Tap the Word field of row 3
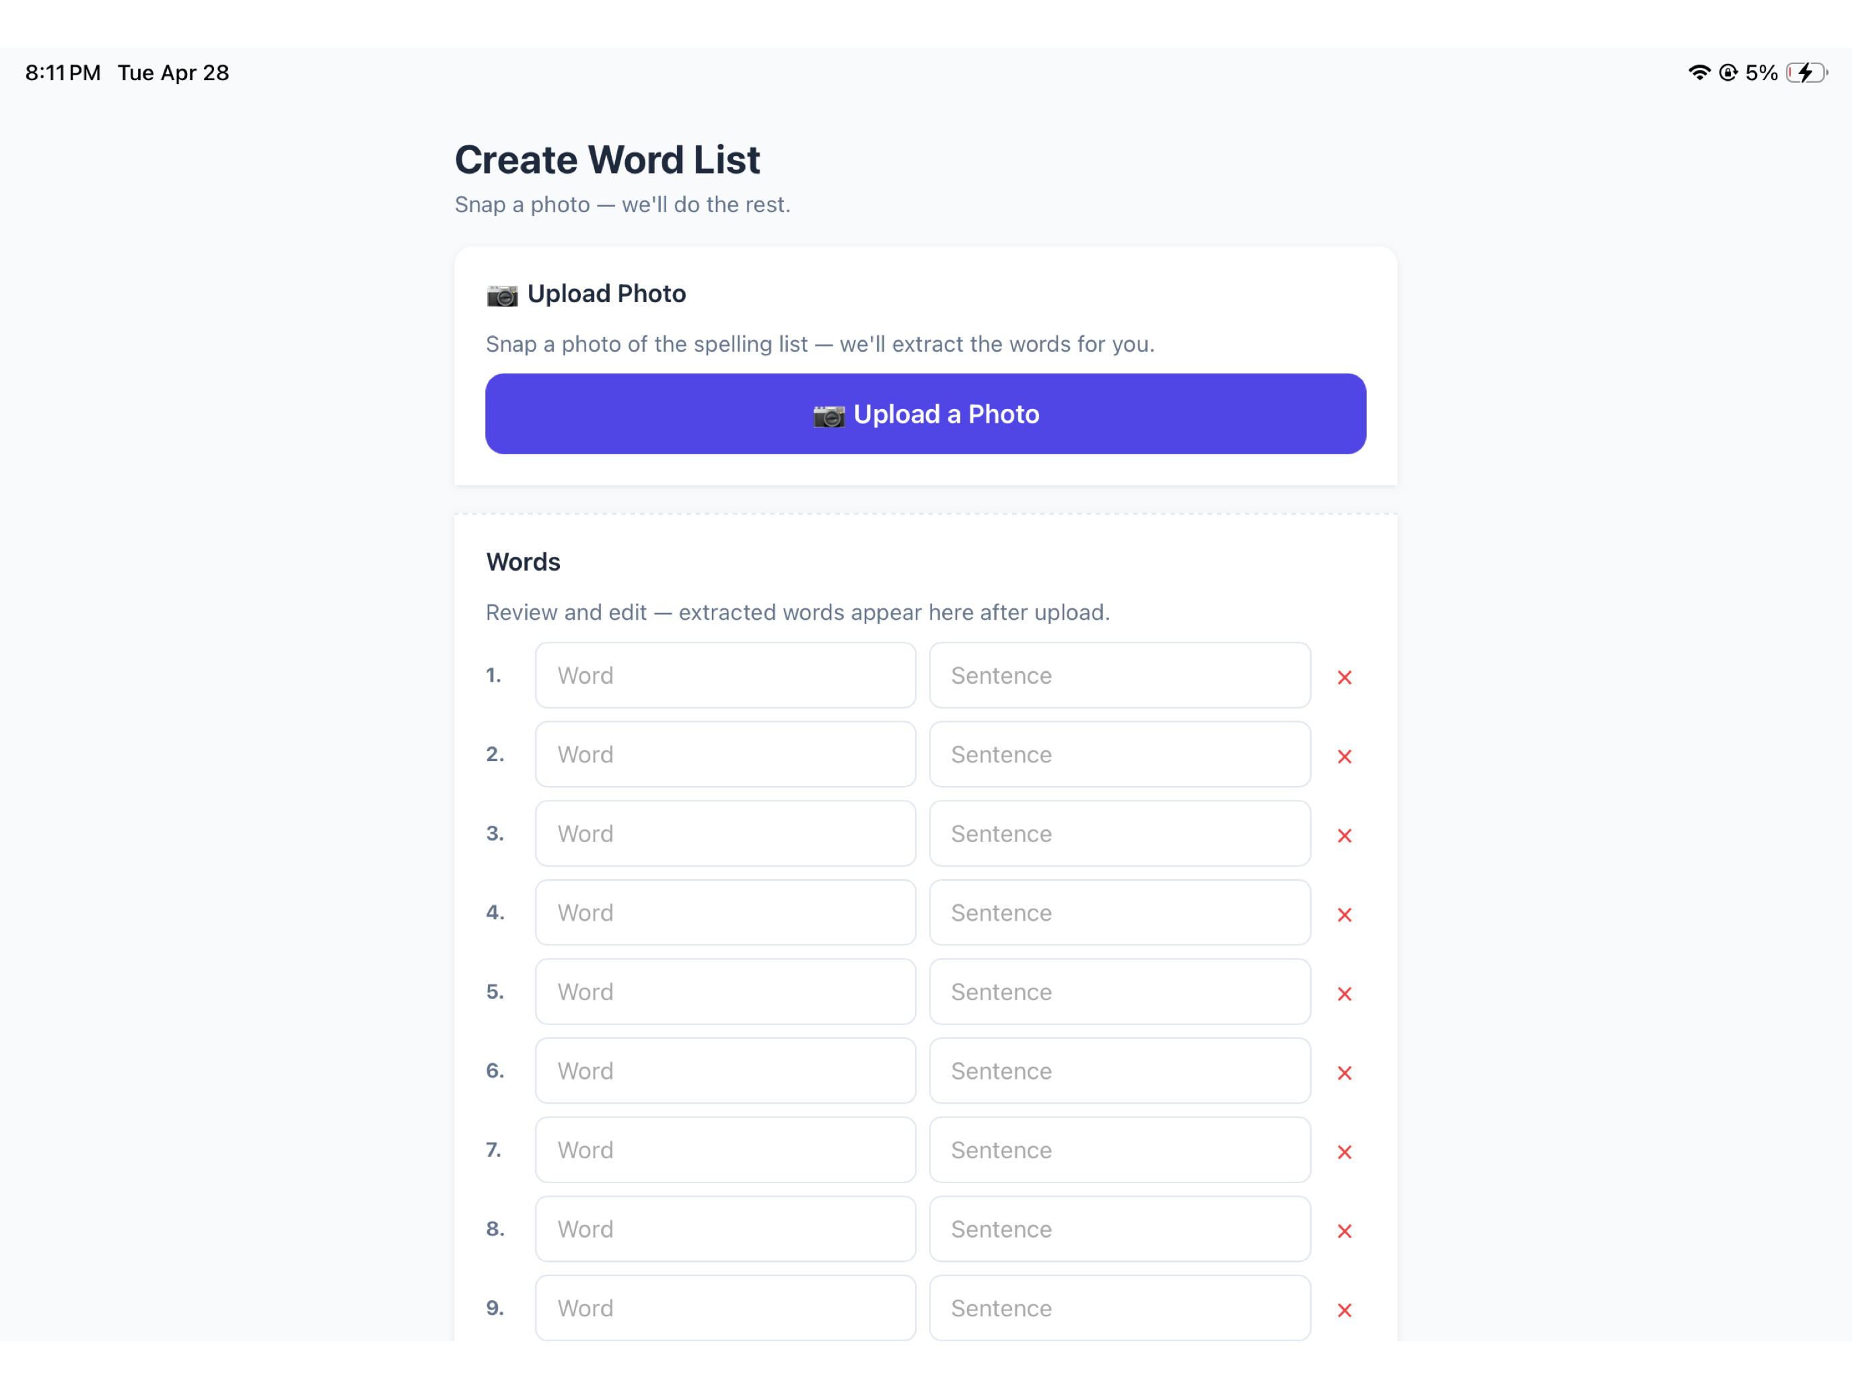This screenshot has width=1852, height=1389. click(725, 833)
